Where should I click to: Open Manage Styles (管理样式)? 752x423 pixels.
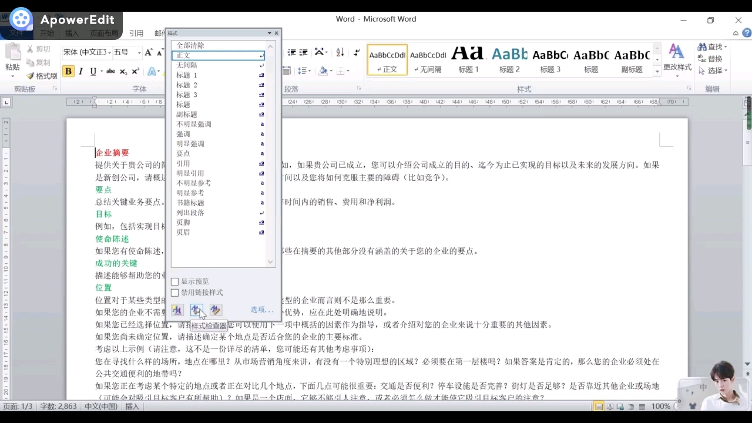point(215,310)
